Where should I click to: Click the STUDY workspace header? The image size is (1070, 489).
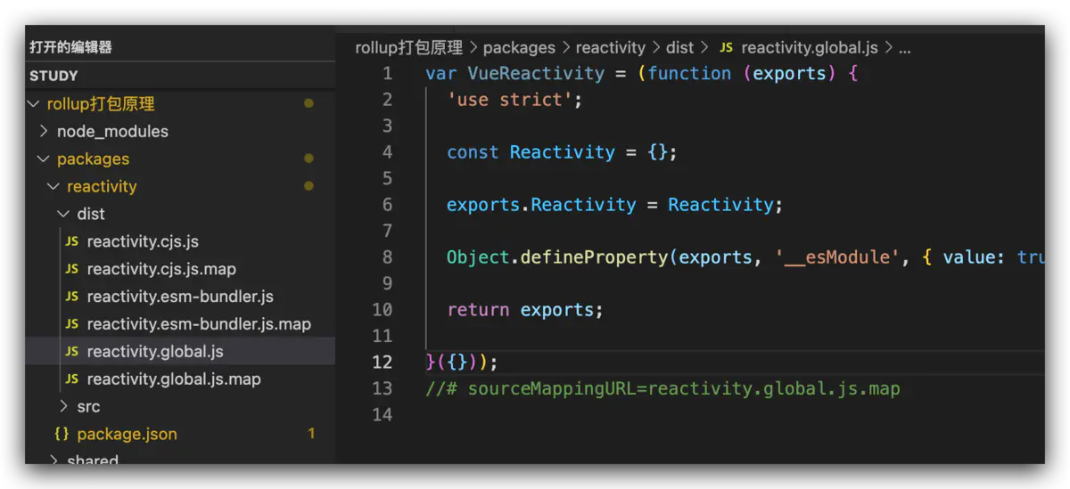[x=53, y=76]
